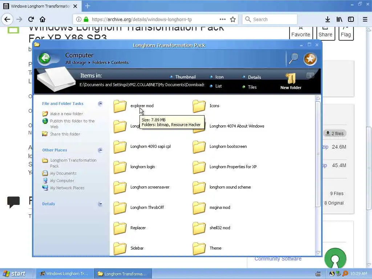Click the Explorer scroll down arrow
The image size is (372, 279).
coord(318,253)
